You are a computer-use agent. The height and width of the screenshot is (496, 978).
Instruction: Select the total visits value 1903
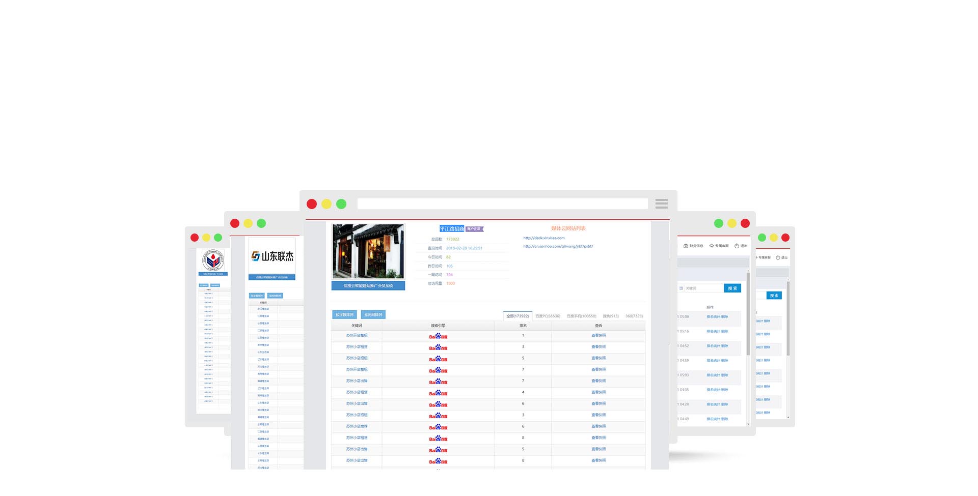[450, 283]
